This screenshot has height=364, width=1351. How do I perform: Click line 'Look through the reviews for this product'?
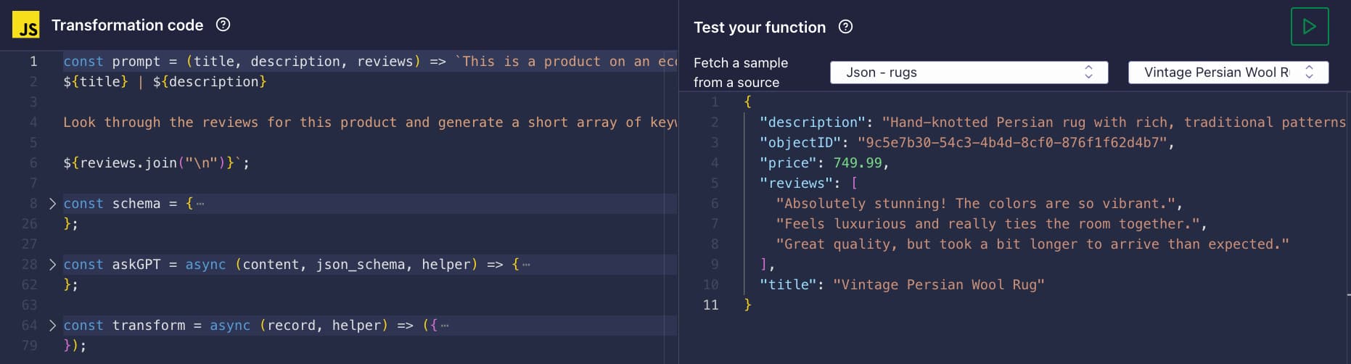pyautogui.click(x=369, y=123)
